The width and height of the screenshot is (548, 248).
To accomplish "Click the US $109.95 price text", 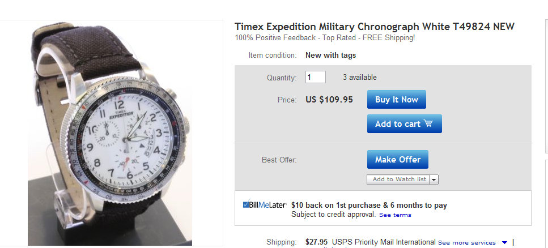I will [x=329, y=100].
